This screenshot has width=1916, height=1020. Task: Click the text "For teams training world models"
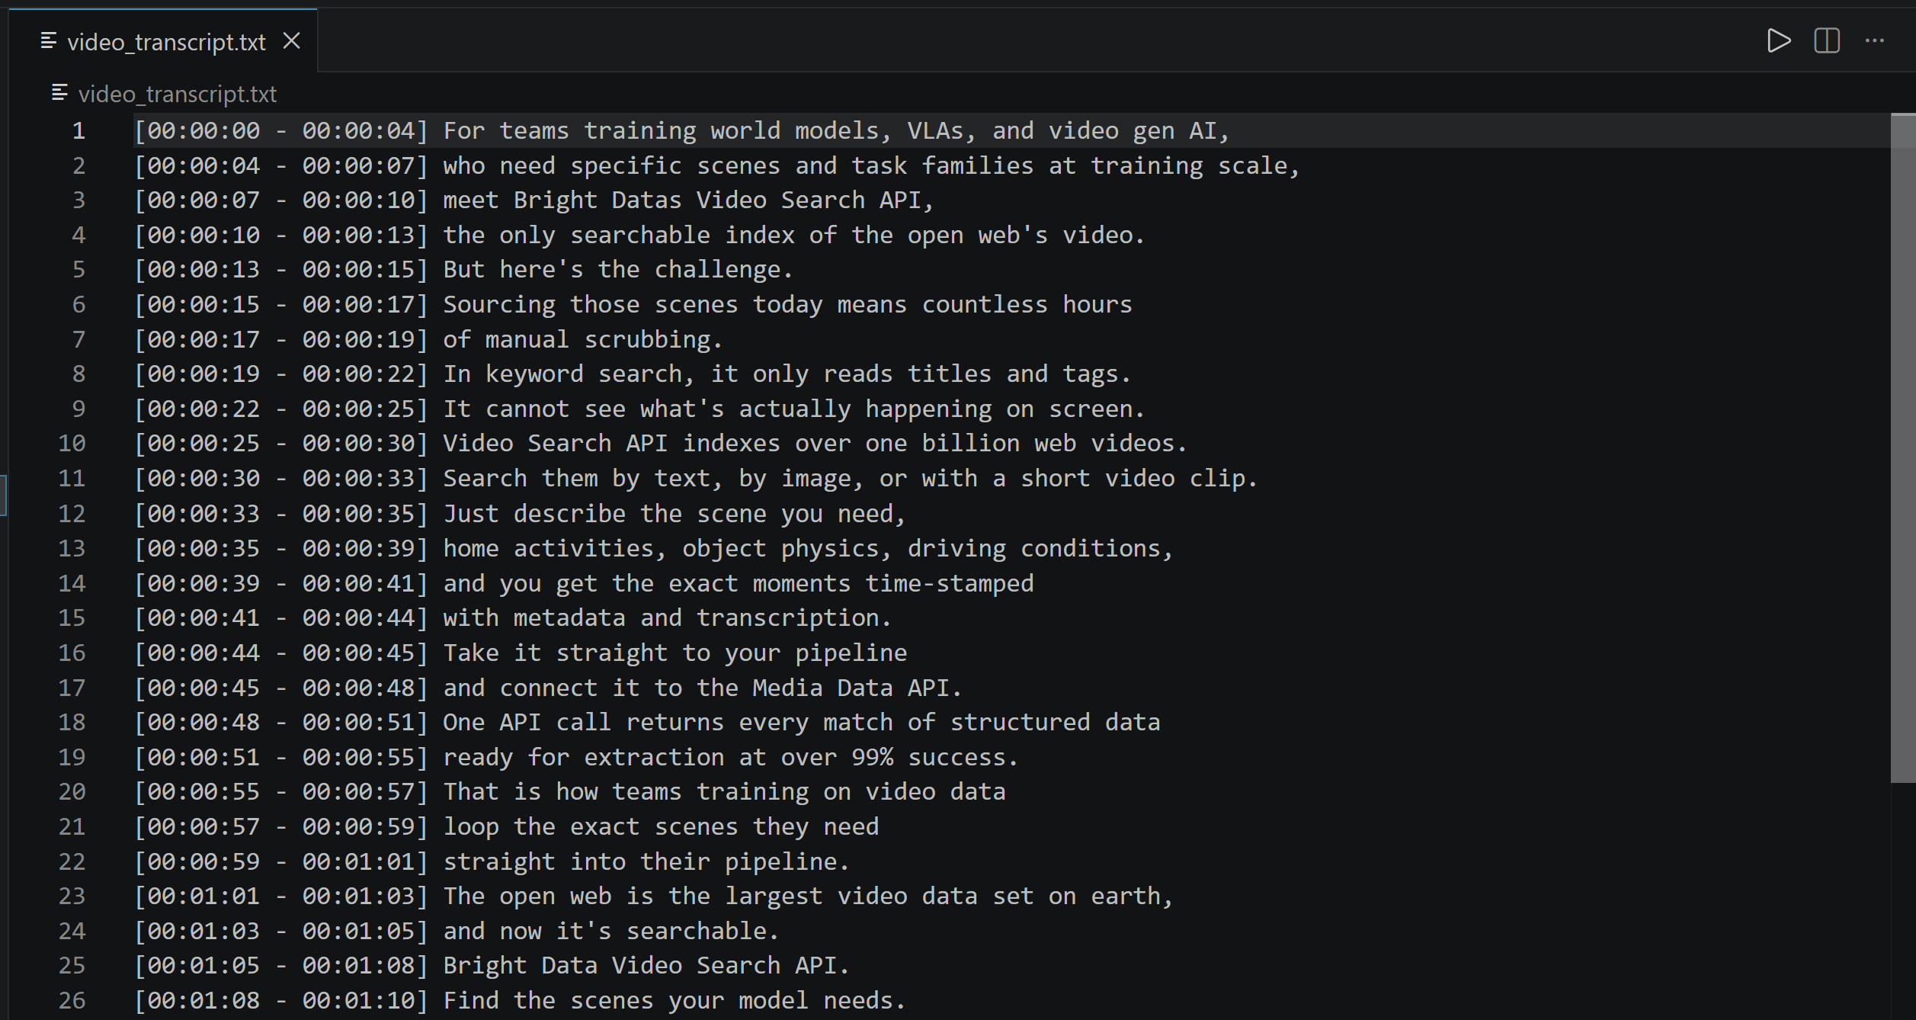coord(662,131)
